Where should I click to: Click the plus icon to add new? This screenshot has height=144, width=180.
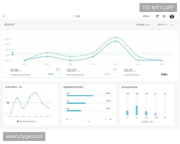(x=4, y=16)
